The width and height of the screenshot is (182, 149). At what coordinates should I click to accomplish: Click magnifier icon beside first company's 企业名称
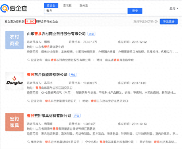coord(28,60)
